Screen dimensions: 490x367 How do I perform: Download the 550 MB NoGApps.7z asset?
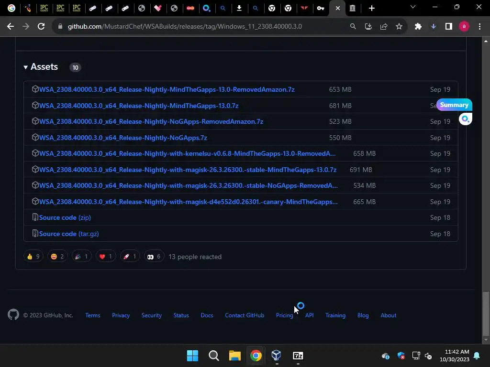(x=123, y=138)
